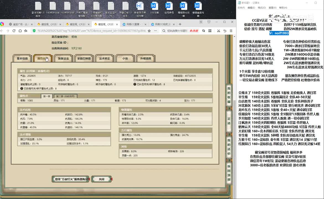Click help icon beside 已补足月饼/粽子属性点

135,84
